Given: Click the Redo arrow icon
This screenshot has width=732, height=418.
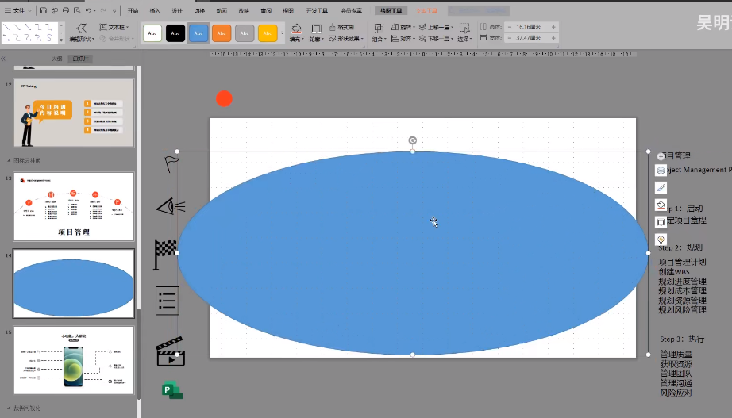Looking at the screenshot, I should (x=103, y=10).
